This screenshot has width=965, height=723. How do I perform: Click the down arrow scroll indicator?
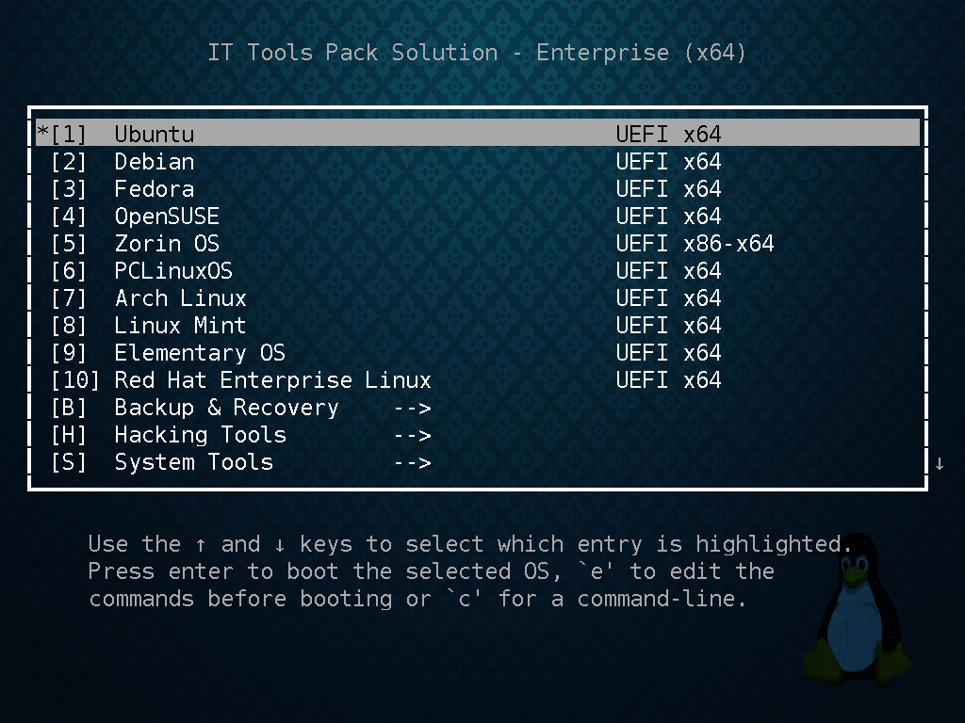coord(940,463)
